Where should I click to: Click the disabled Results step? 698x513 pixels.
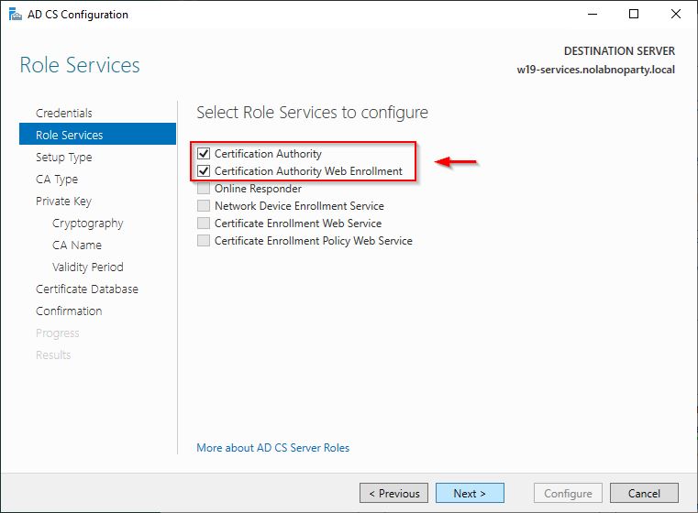coord(53,355)
